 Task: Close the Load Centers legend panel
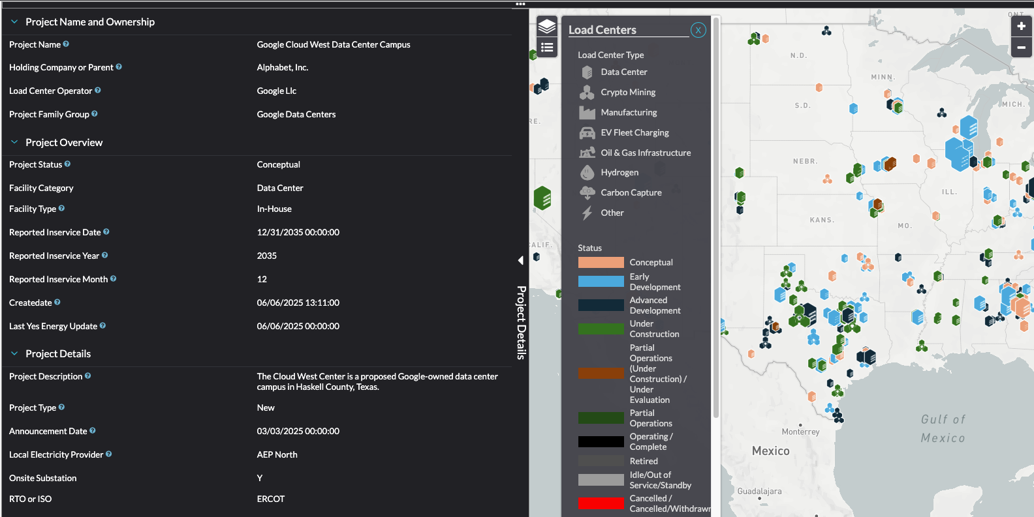point(698,30)
